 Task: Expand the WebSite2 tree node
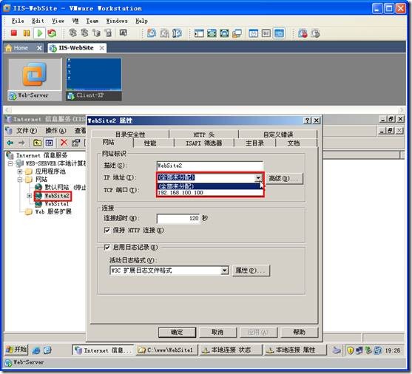click(29, 196)
